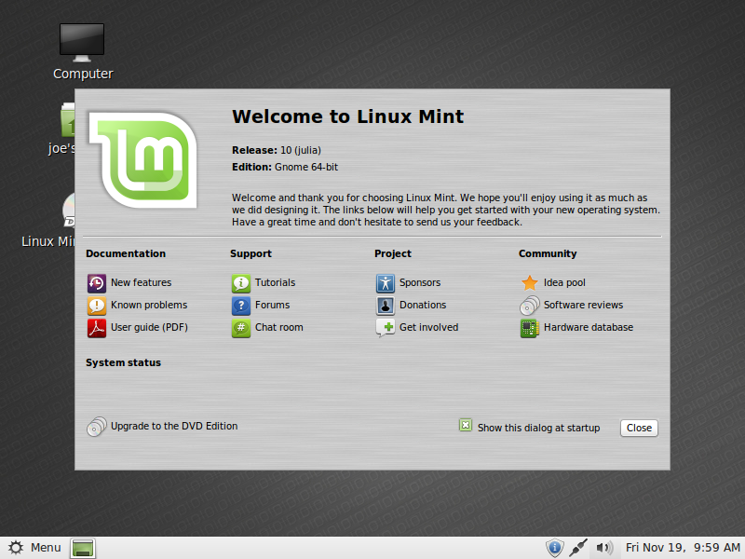Click the Get involved plus icon

385,328
